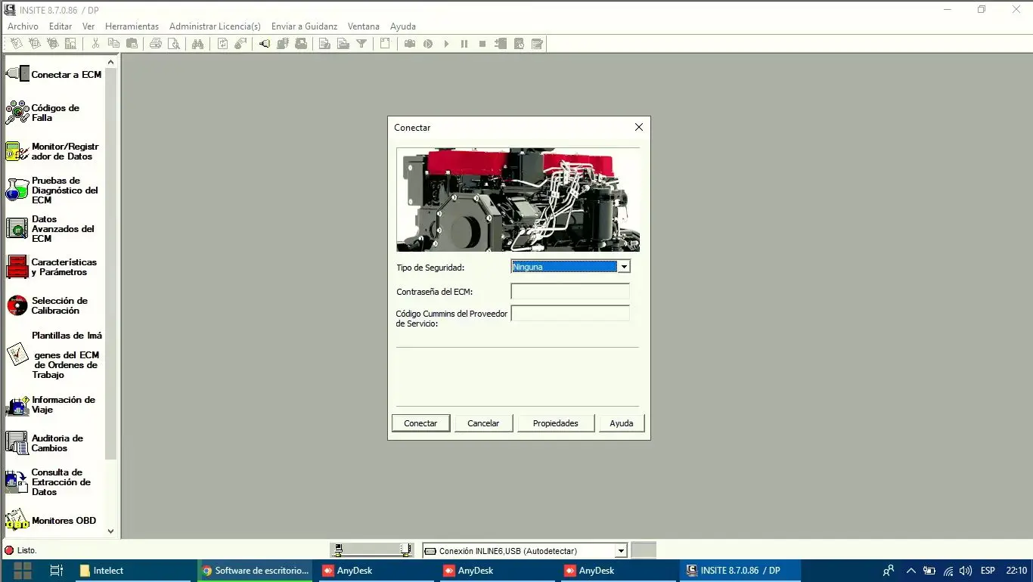
Task: Click the Ayuda button in dialog
Action: pyautogui.click(x=622, y=423)
